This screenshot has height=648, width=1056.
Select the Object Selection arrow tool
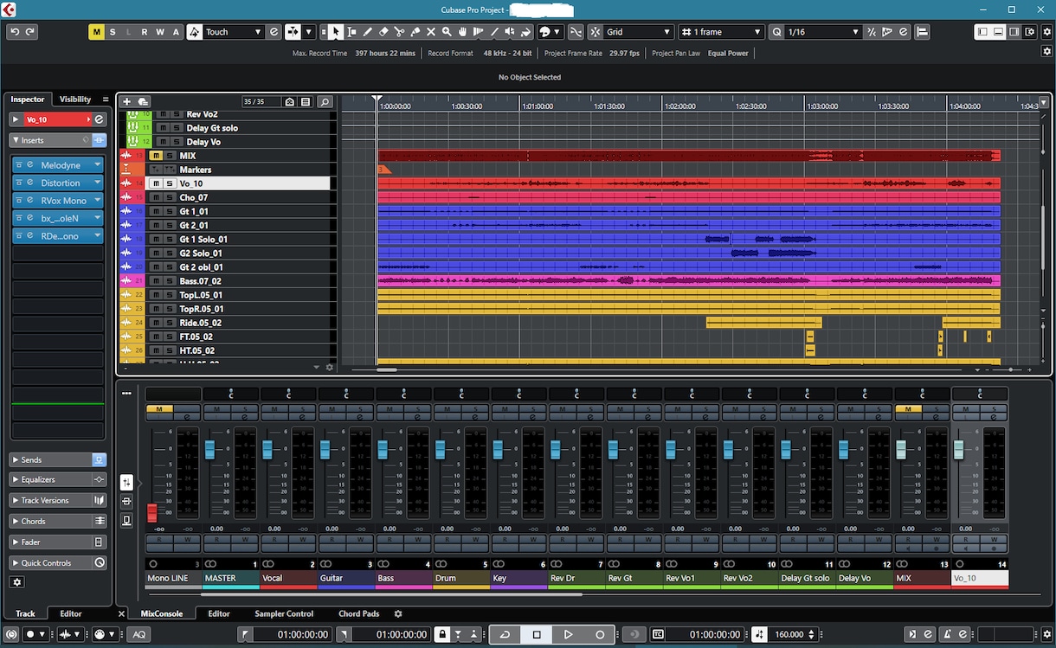(x=336, y=32)
